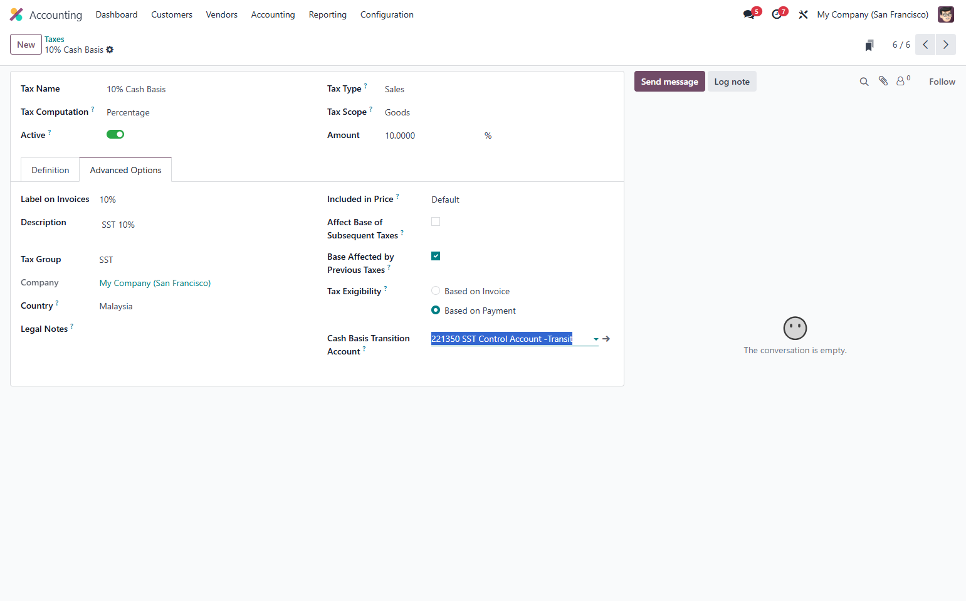The height and width of the screenshot is (601, 966).
Task: Open the Cash Basis Transition Account external link arrow
Action: [x=606, y=339]
